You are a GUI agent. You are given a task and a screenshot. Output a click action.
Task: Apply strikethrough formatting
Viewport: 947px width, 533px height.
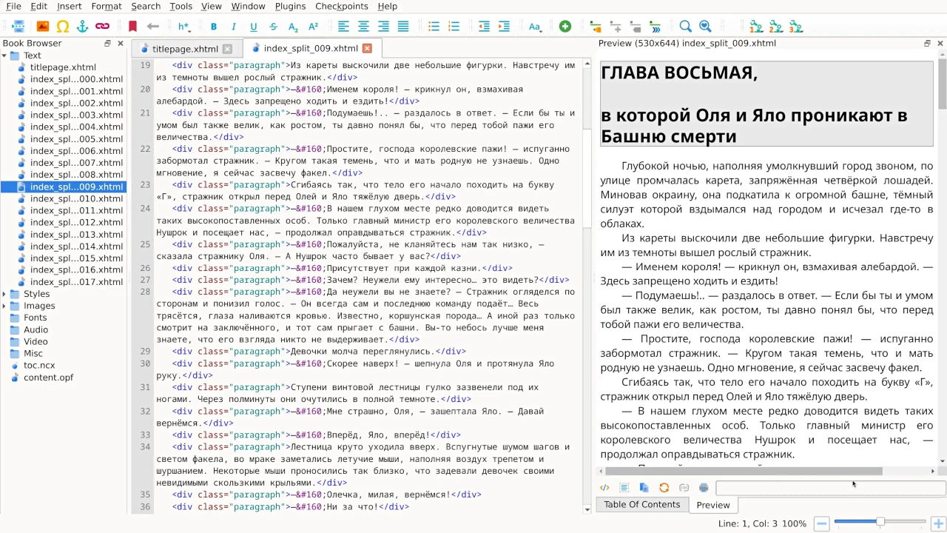click(274, 27)
